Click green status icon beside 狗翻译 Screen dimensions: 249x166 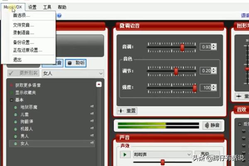pos(16,122)
